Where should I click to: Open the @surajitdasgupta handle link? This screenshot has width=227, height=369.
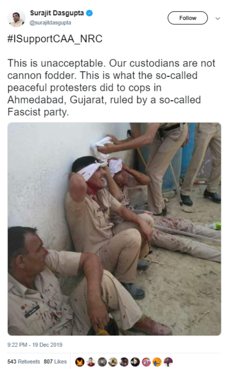(50, 22)
